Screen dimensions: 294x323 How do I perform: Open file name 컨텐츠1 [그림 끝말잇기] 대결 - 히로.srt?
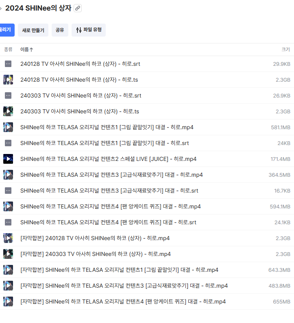coord(105,143)
